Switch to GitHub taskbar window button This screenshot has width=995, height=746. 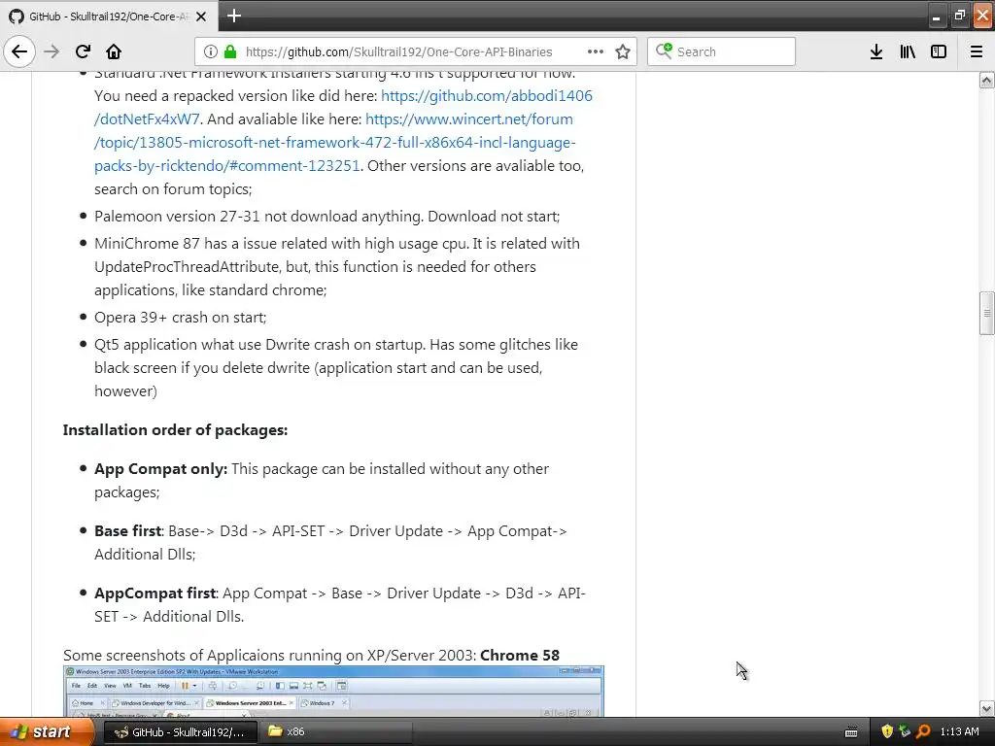180,732
